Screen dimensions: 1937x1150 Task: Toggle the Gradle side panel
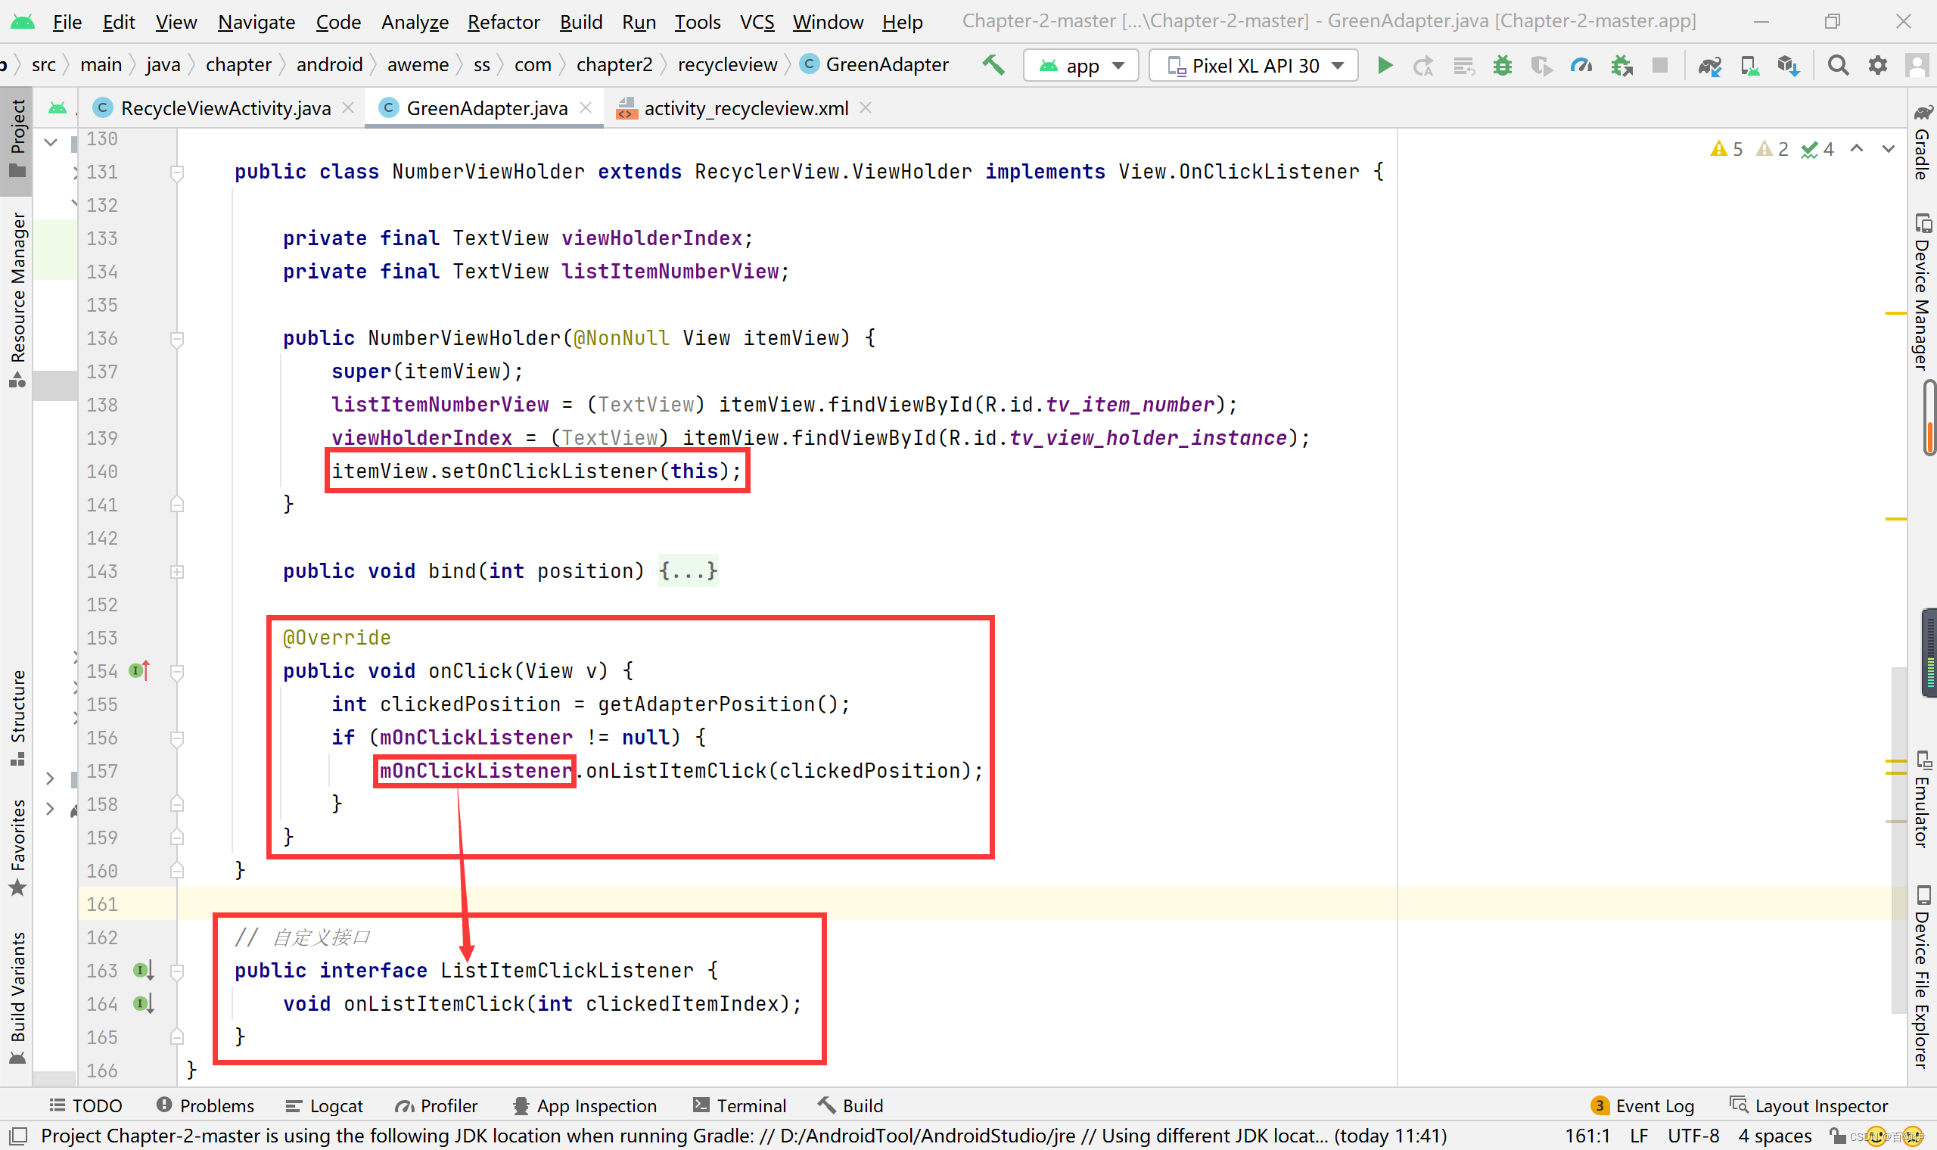pos(1923,143)
